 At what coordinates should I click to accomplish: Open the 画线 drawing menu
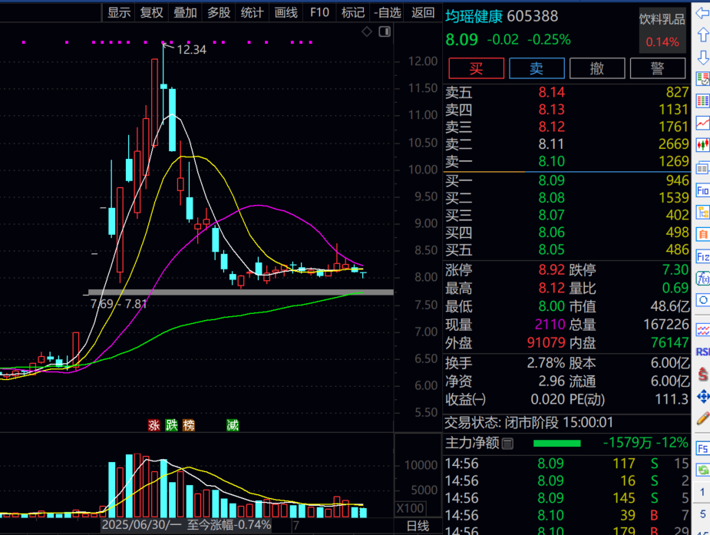(x=286, y=12)
